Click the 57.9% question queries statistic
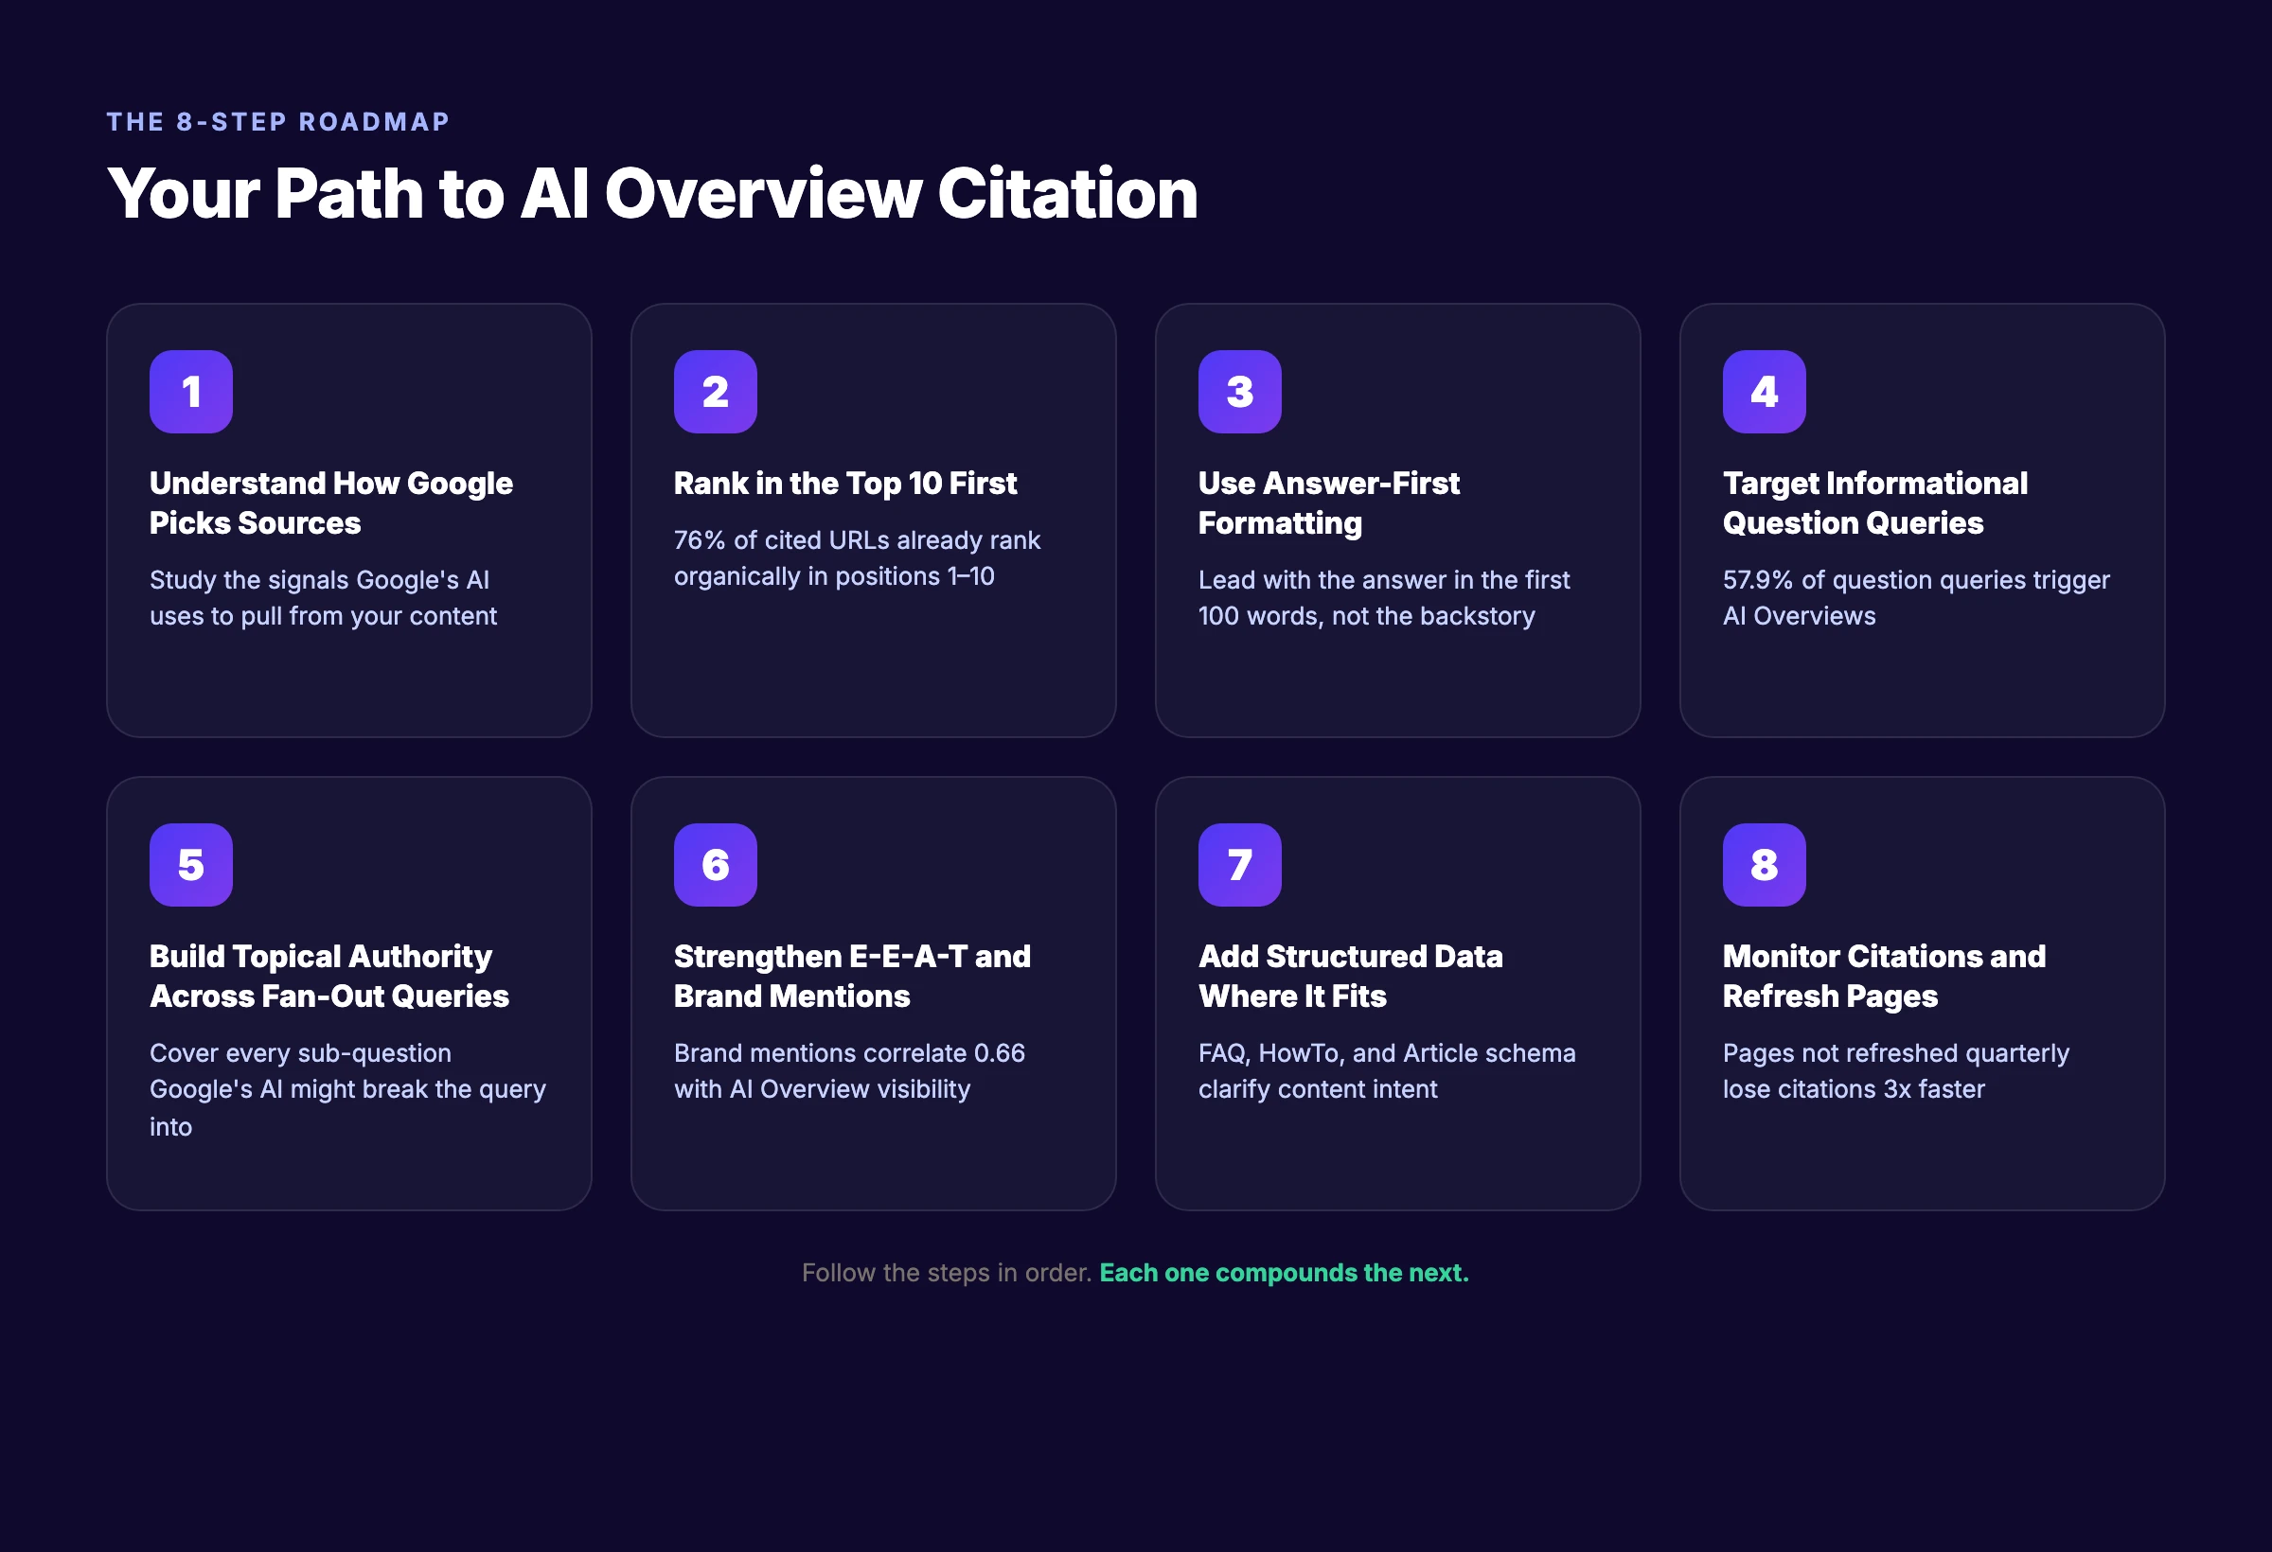2272x1552 pixels. click(x=1916, y=597)
